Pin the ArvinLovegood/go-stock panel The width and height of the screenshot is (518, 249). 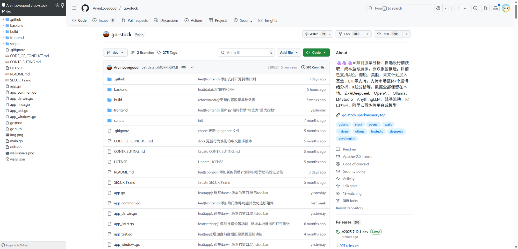63,5
